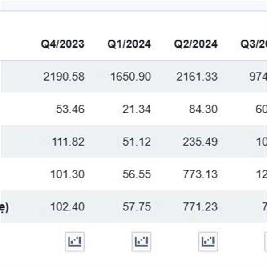The height and width of the screenshot is (267, 267).
Task: Click the 2190.58 value in Q4/2023
Action: point(64,77)
